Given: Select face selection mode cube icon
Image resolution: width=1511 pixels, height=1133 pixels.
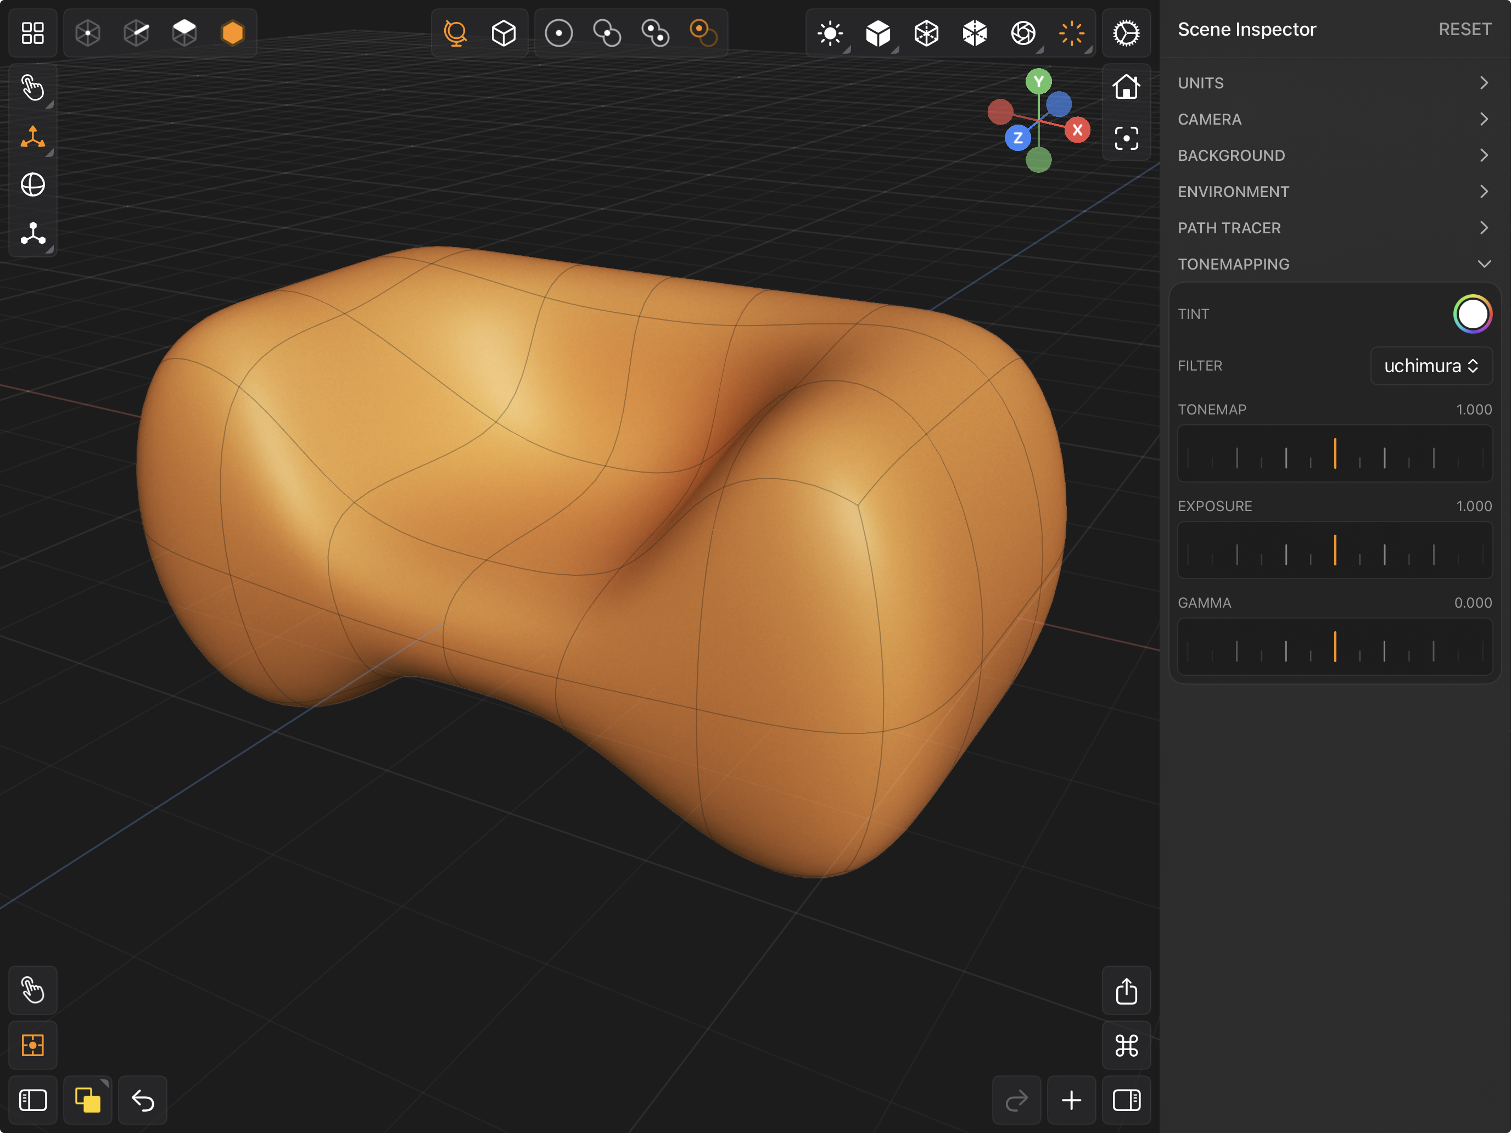Looking at the screenshot, I should click(x=184, y=33).
